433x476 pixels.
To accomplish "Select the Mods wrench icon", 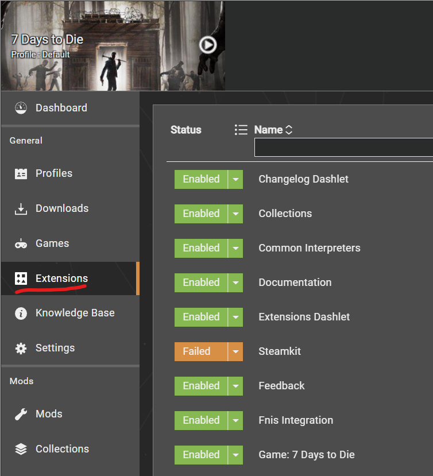I will (x=21, y=414).
